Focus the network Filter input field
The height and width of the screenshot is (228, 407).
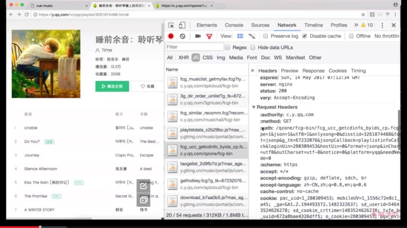click(194, 47)
